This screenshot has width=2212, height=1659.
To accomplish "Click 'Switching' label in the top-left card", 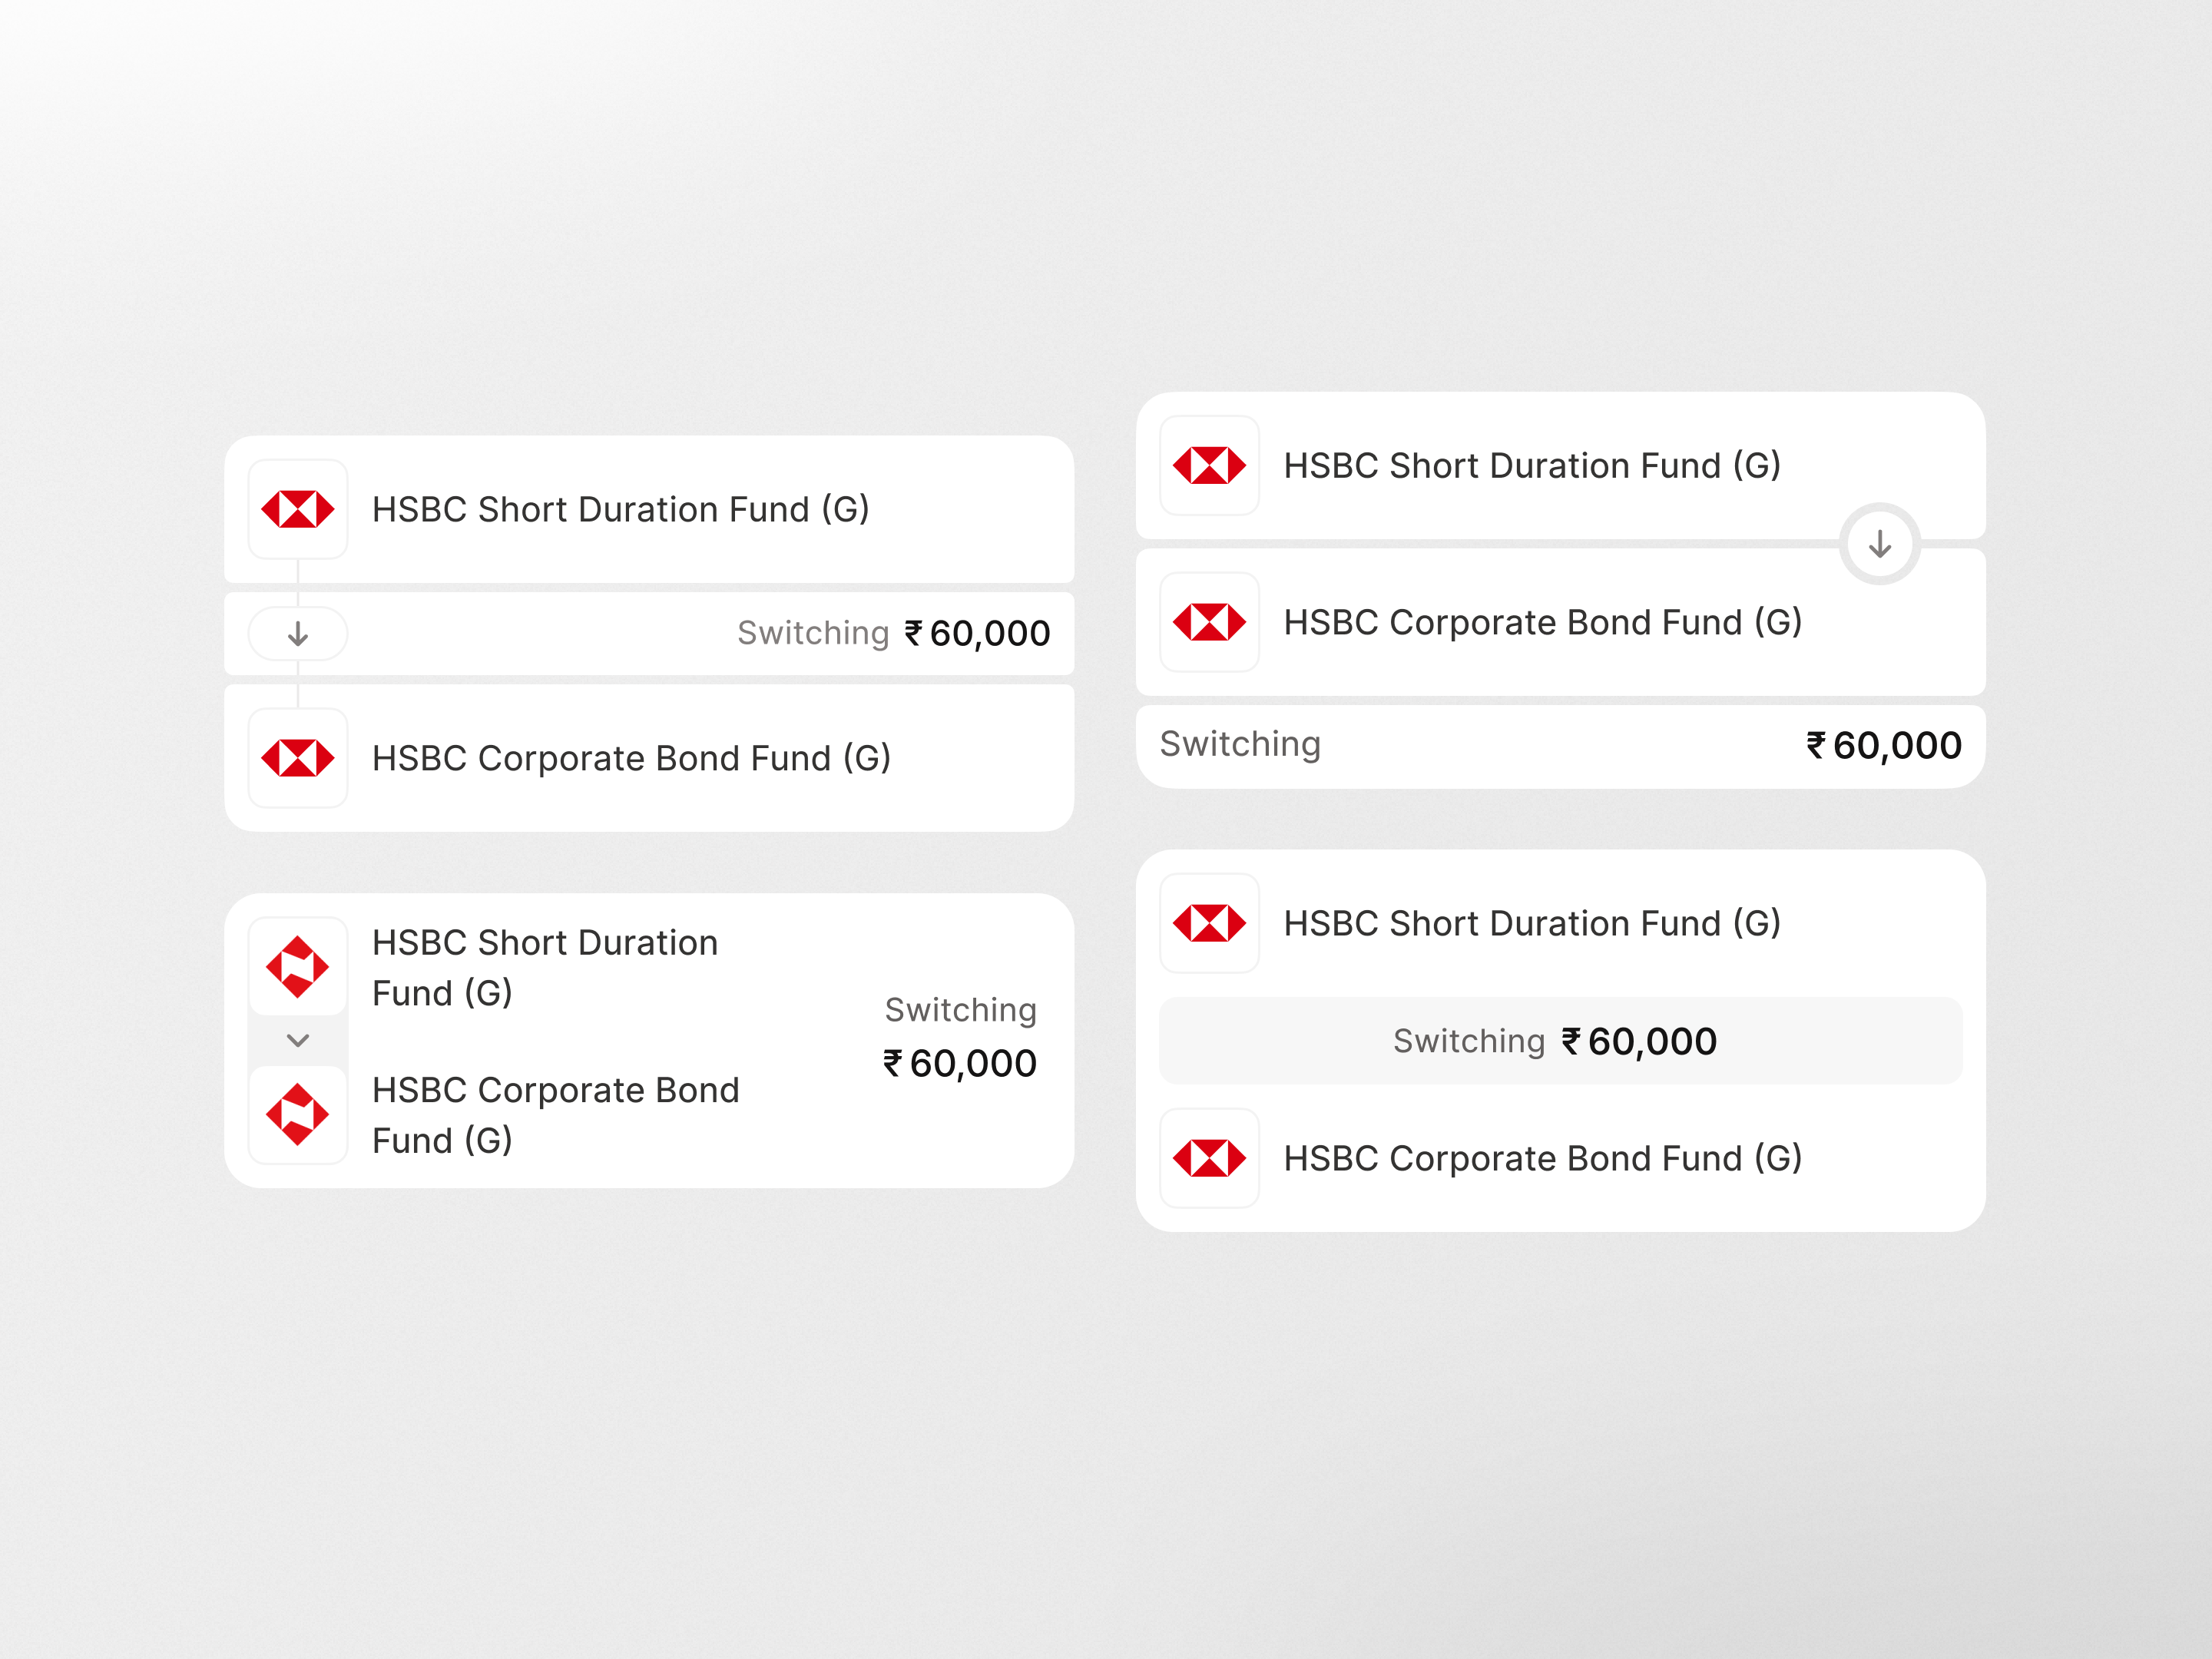I will pos(813,634).
